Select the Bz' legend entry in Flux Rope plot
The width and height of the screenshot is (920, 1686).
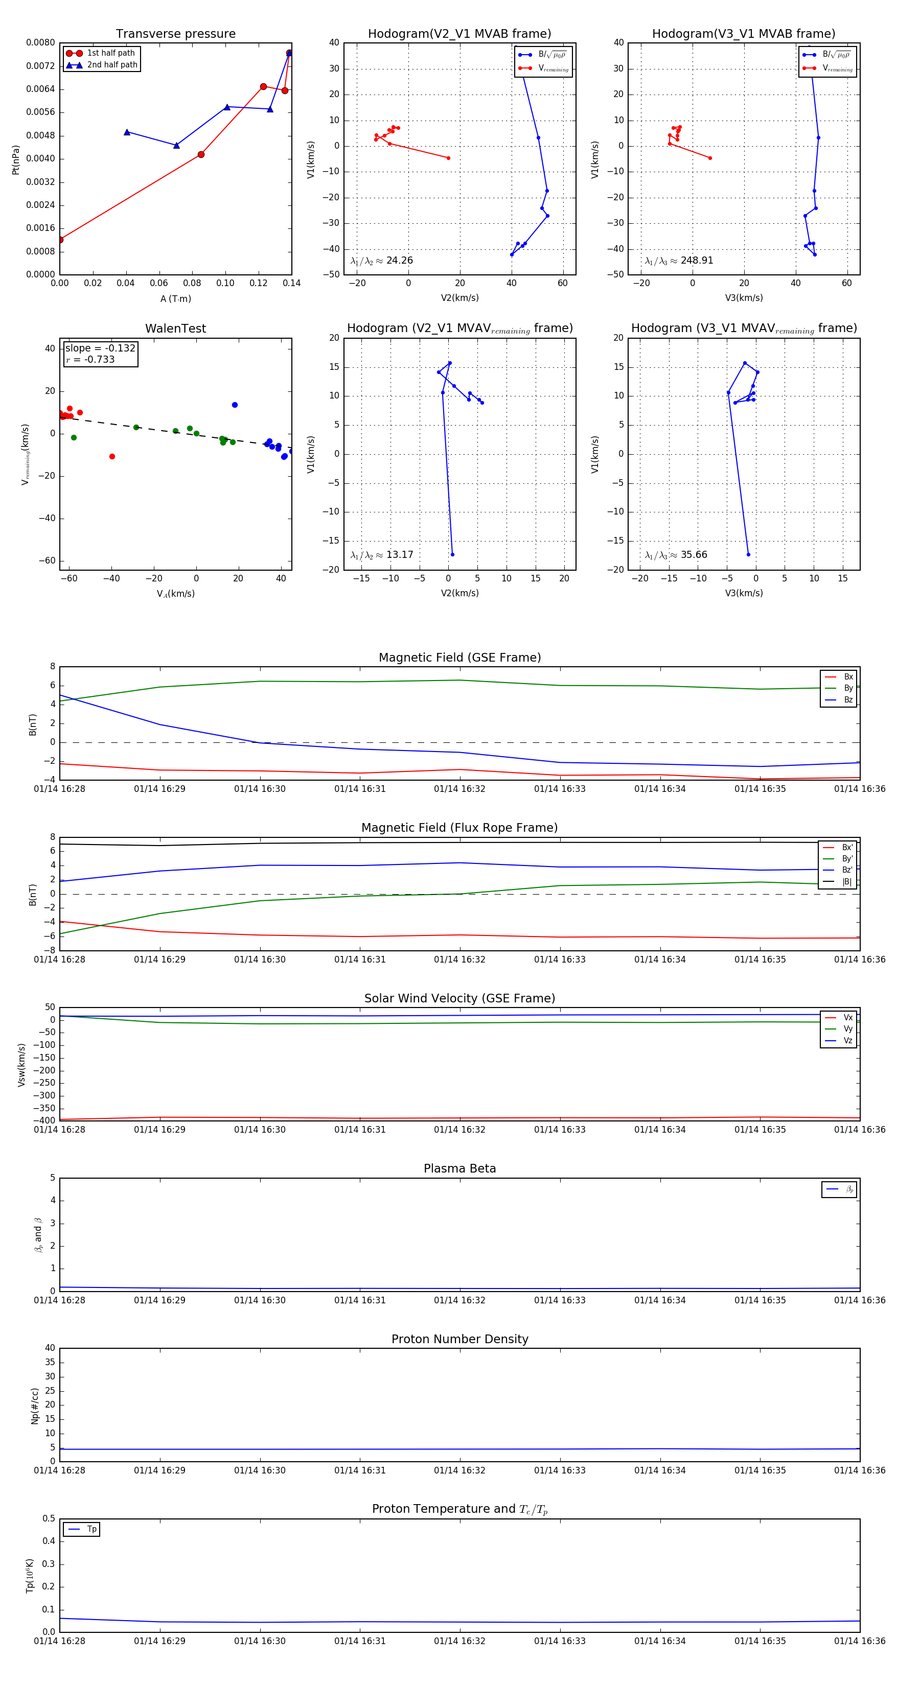[x=838, y=870]
